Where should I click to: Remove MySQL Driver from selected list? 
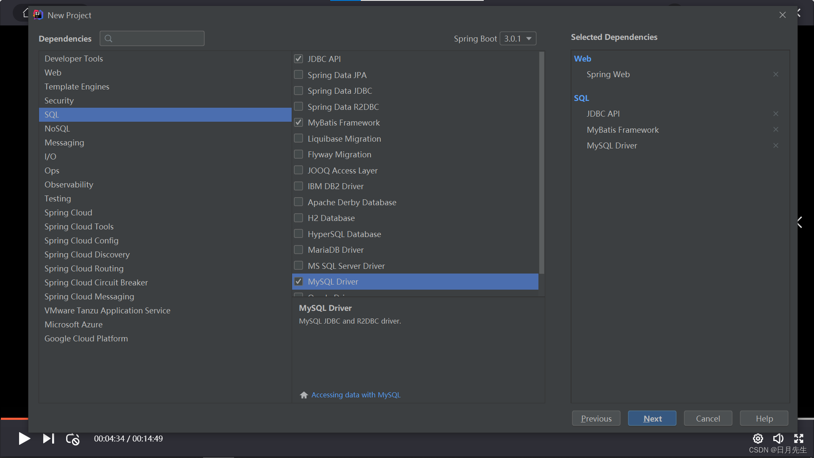coord(775,145)
